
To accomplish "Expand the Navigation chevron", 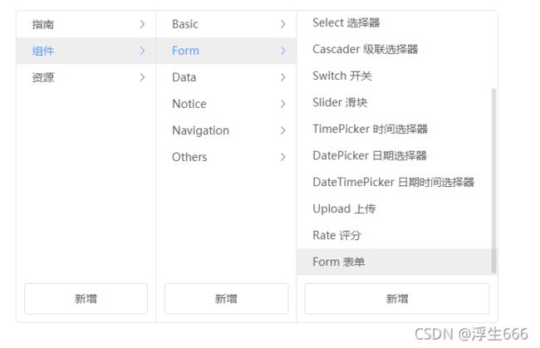I will [x=282, y=130].
